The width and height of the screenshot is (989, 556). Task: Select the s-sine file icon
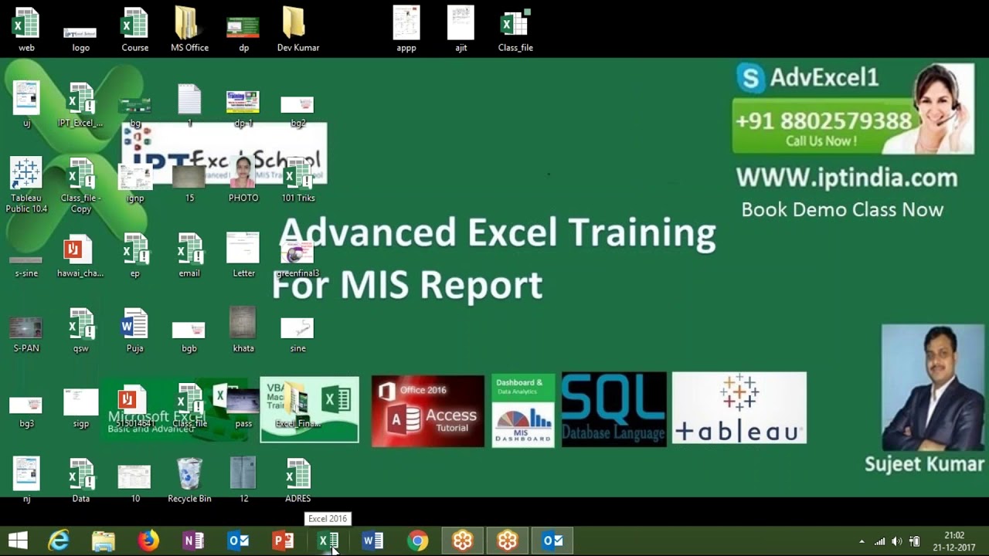coord(26,266)
